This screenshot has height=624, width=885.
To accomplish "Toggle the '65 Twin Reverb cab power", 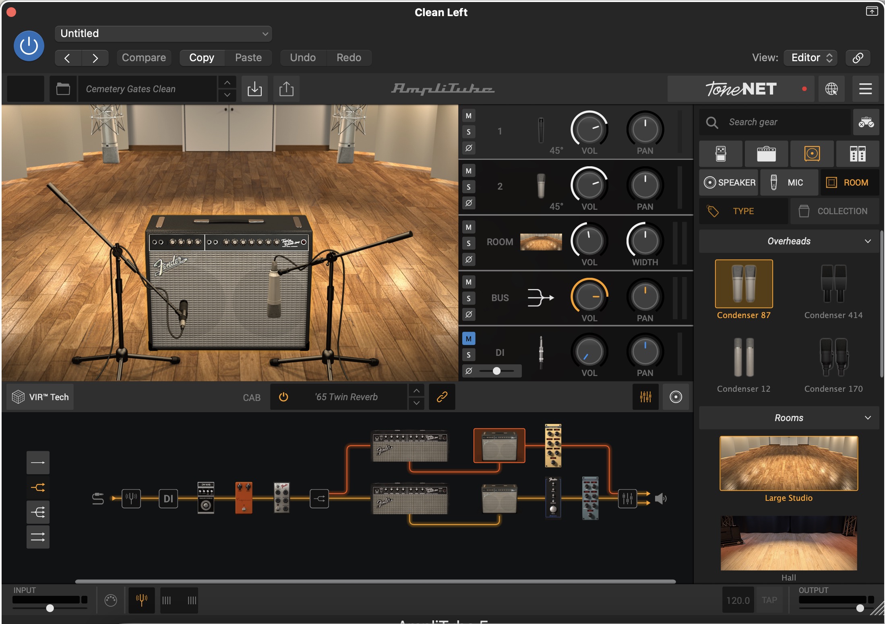I will pos(283,397).
